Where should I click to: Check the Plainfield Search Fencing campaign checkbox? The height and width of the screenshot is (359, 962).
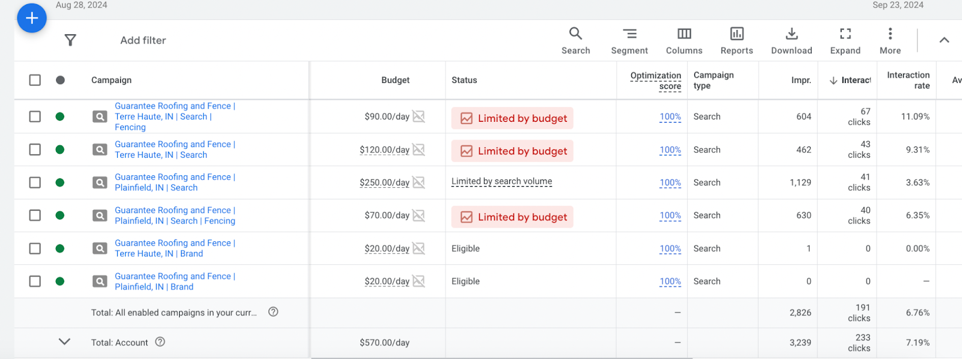click(35, 216)
